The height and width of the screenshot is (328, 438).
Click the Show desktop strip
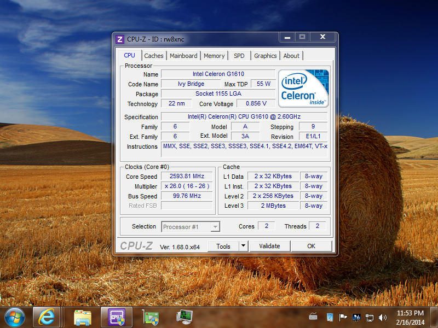[x=434, y=318]
